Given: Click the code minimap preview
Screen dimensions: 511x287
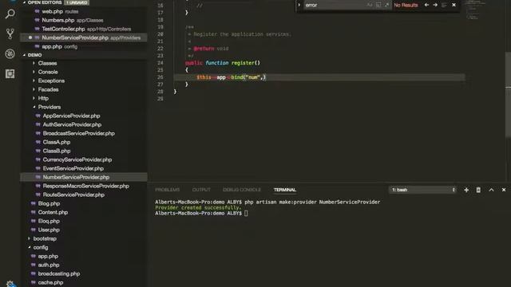Looking at the screenshot, I should pyautogui.click(x=476, y=10).
